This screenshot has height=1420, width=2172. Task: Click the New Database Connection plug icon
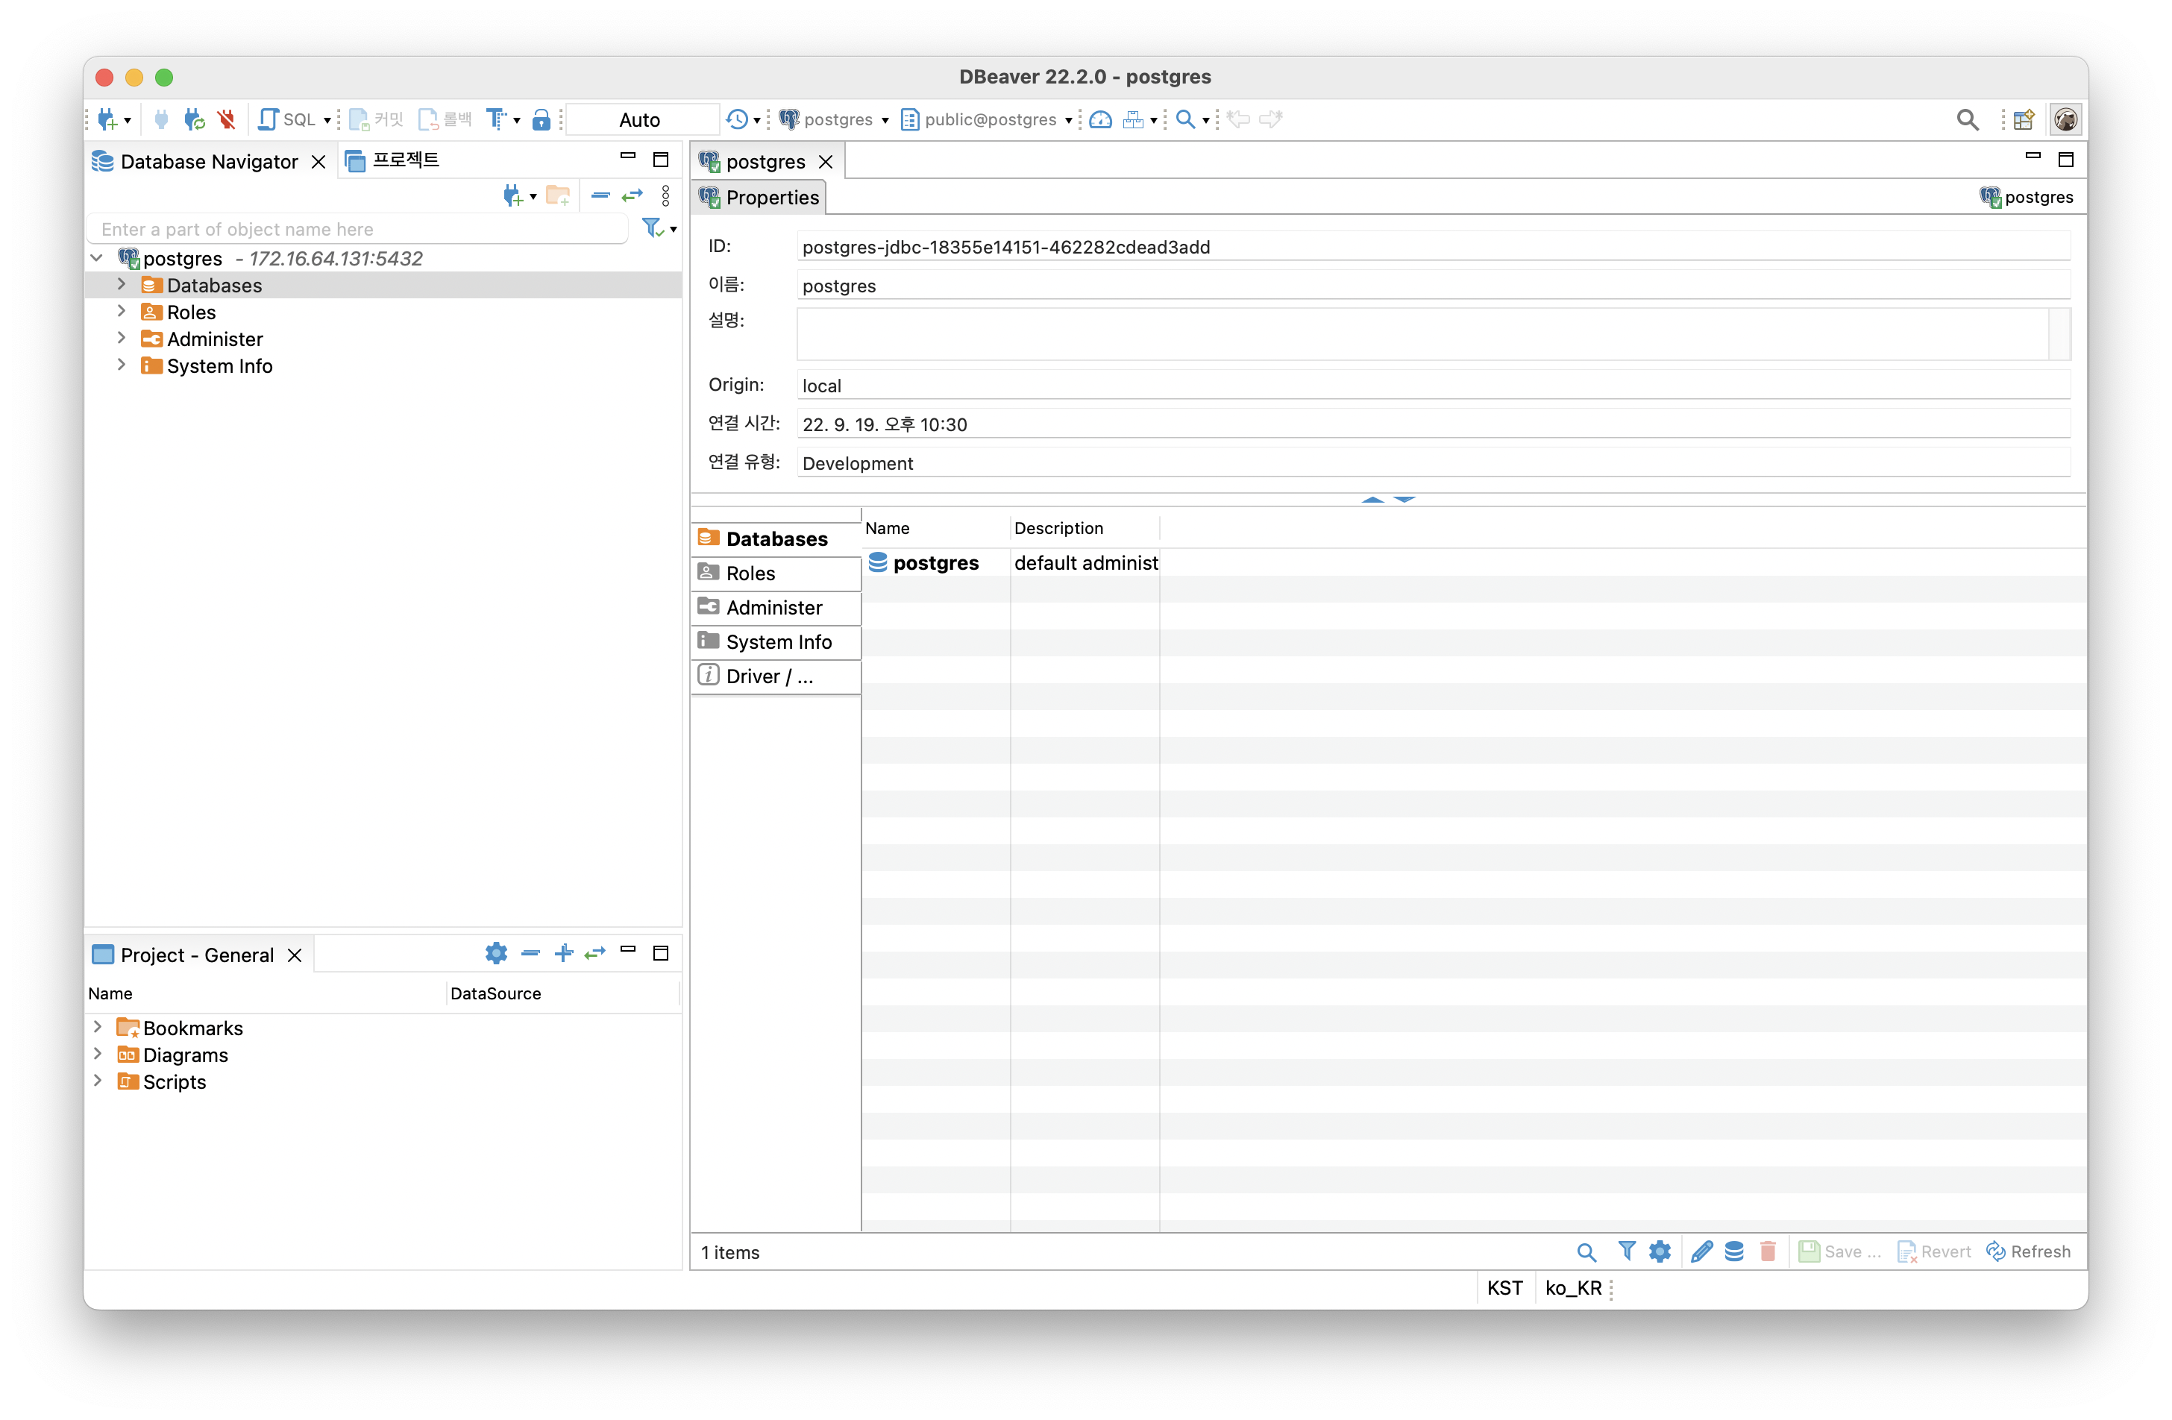107,119
